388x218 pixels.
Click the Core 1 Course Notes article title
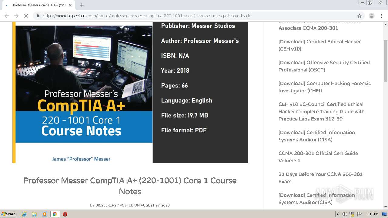[x=130, y=186]
